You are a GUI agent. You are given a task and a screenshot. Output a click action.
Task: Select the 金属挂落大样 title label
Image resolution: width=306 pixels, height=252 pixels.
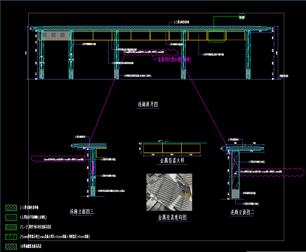coord(172,161)
